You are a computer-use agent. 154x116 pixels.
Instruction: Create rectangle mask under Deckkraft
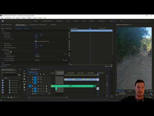pos(8,52)
